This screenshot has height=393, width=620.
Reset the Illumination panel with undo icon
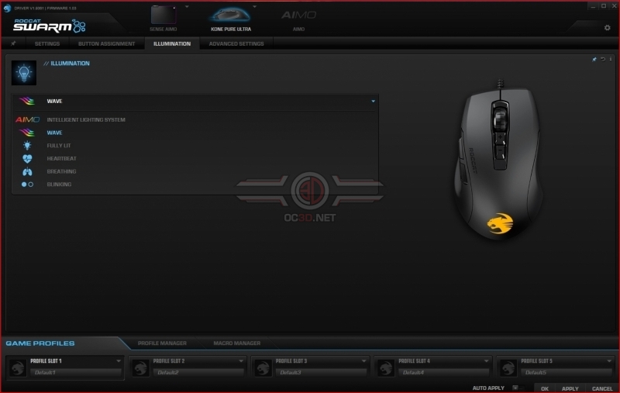coord(603,60)
